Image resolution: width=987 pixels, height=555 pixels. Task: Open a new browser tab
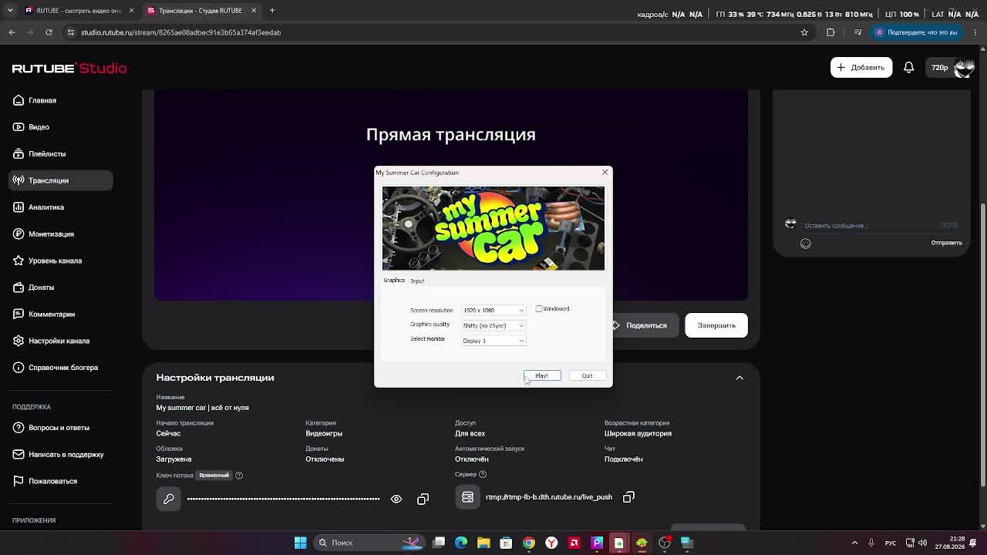272,10
